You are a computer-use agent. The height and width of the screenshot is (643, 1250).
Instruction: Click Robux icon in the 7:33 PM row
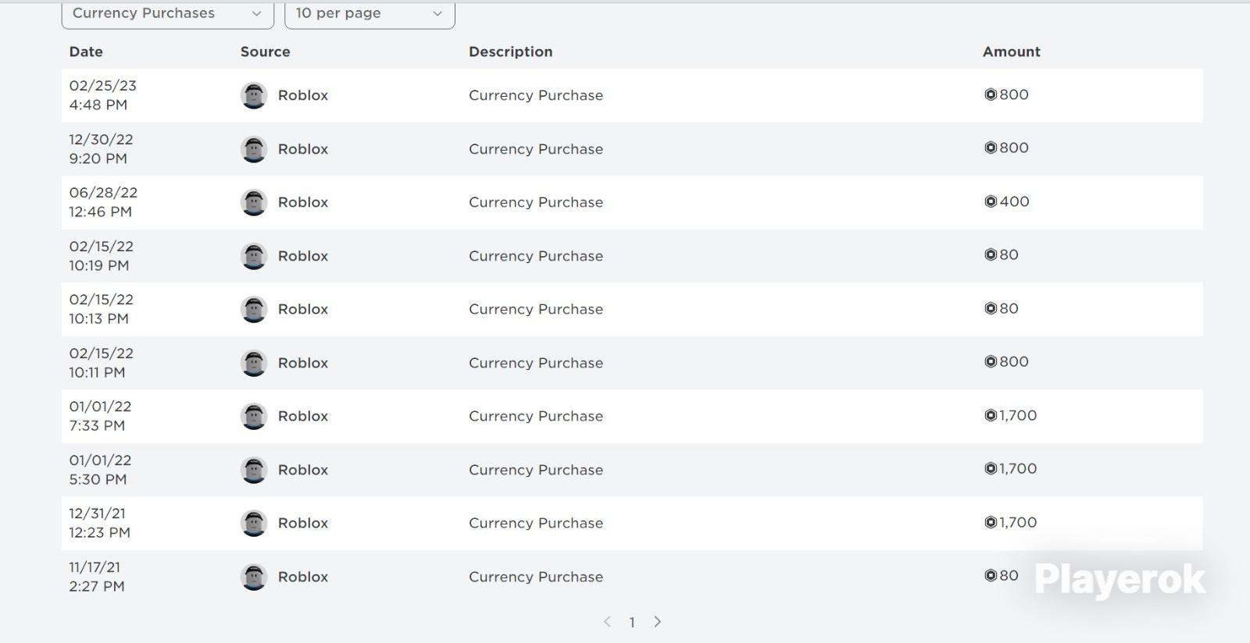click(991, 415)
